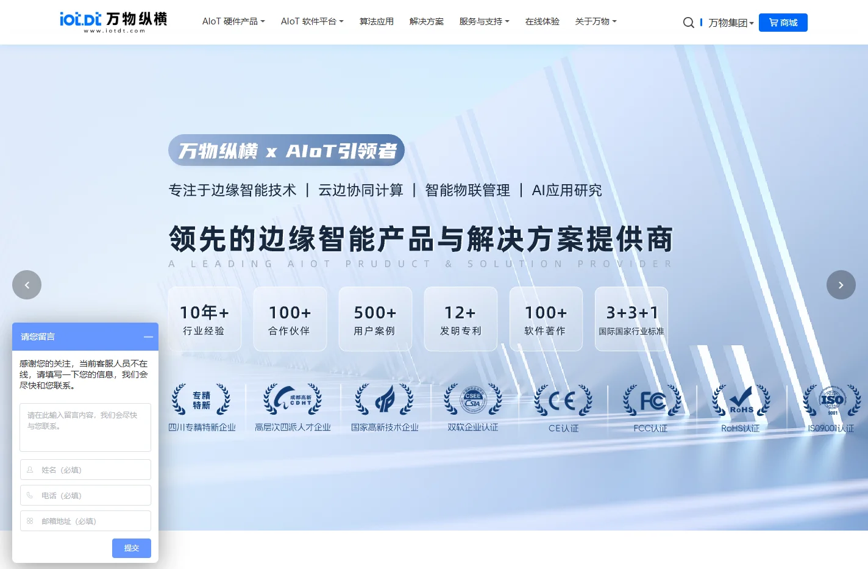Open 在线体验 nav item
The image size is (868, 569).
coord(542,21)
